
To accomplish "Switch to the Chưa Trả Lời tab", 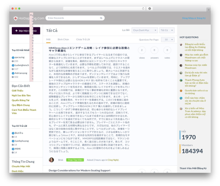I will [x=83, y=40].
